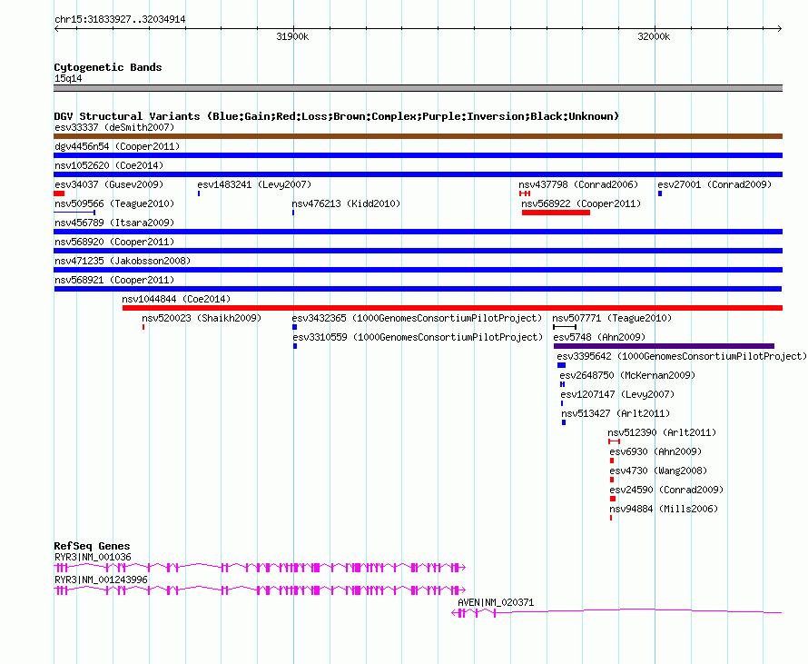Click esv4730 (Wang2008) label
The height and width of the screenshot is (664, 808).
pos(658,471)
